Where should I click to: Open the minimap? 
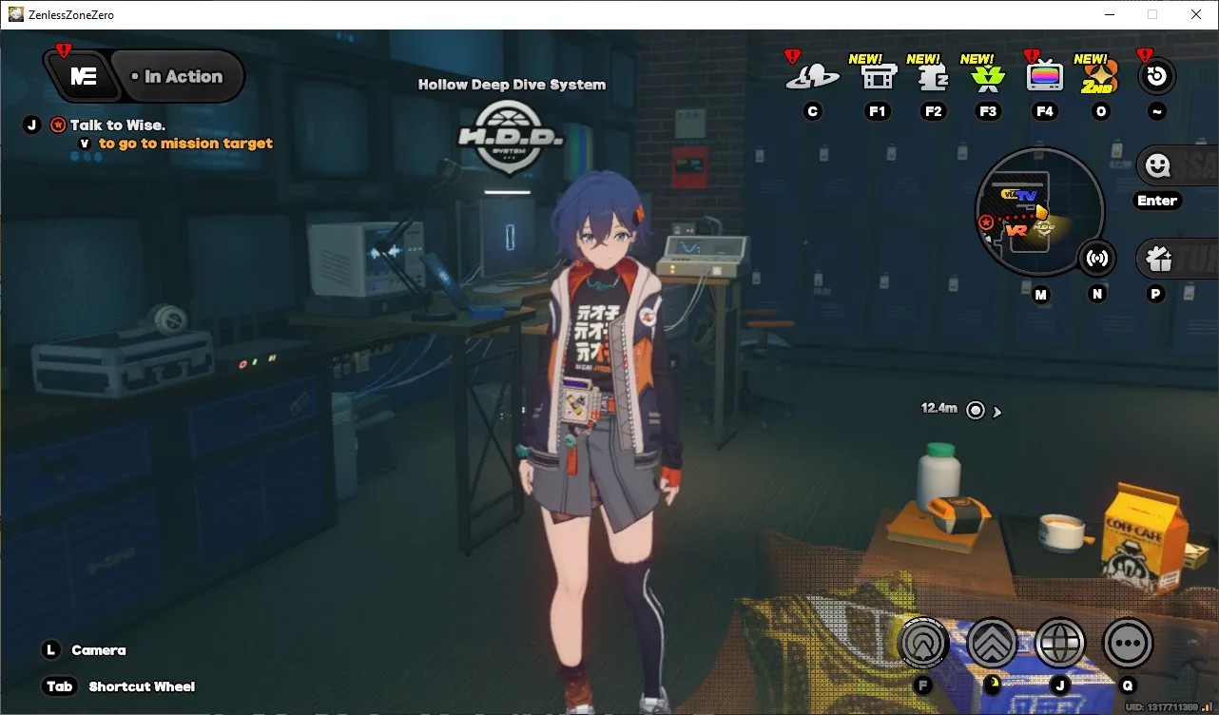[x=1039, y=211]
